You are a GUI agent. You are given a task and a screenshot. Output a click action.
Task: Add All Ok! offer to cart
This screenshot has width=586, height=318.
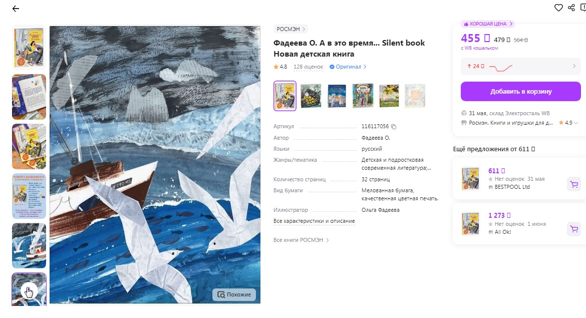click(574, 229)
